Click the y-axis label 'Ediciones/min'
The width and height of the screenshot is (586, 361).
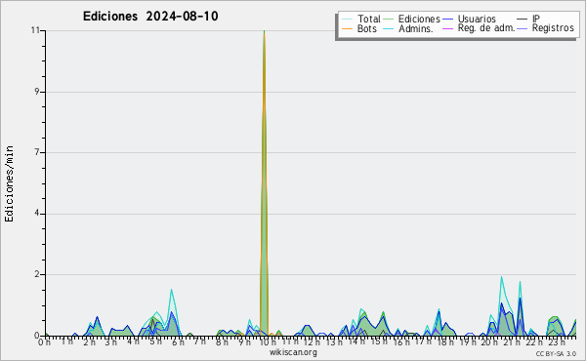9,183
